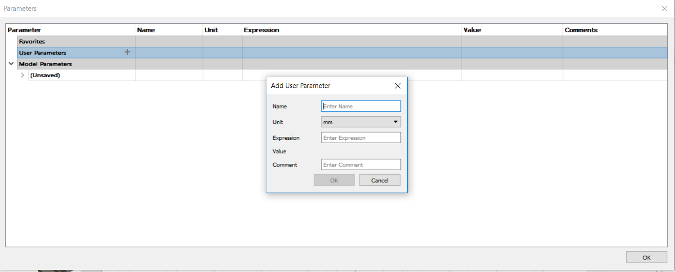Screen dimensions: 675x272
Task: Click the Enter Comment field
Action: [361, 165]
